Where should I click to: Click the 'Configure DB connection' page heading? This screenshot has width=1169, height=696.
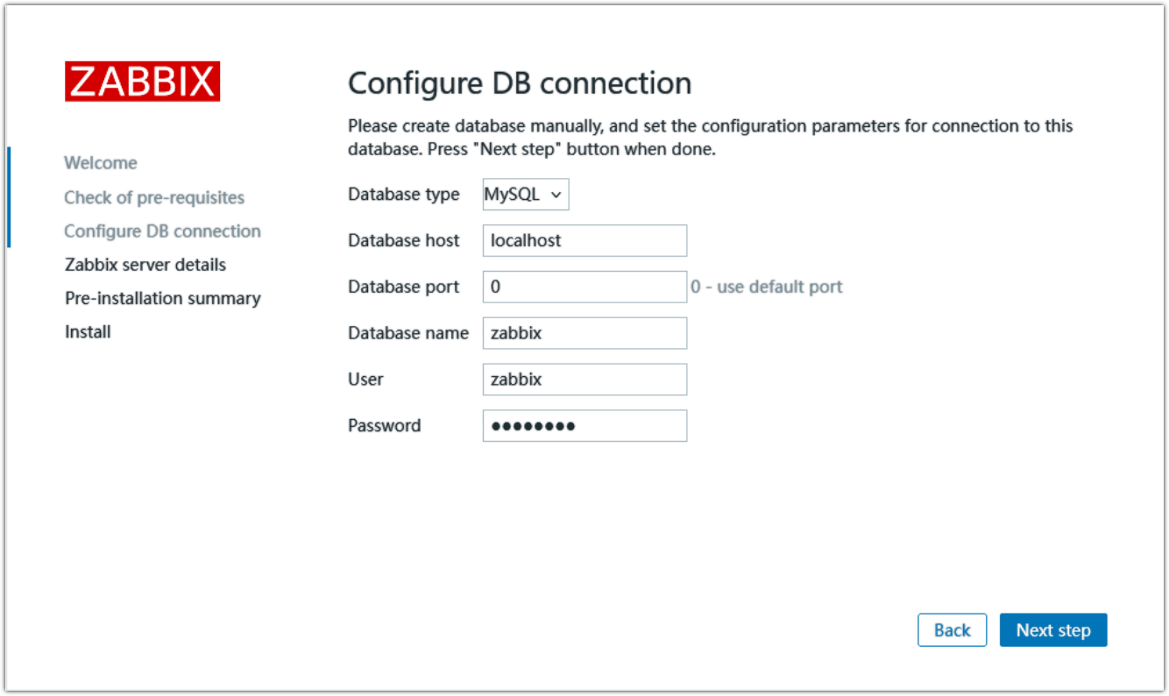(520, 83)
